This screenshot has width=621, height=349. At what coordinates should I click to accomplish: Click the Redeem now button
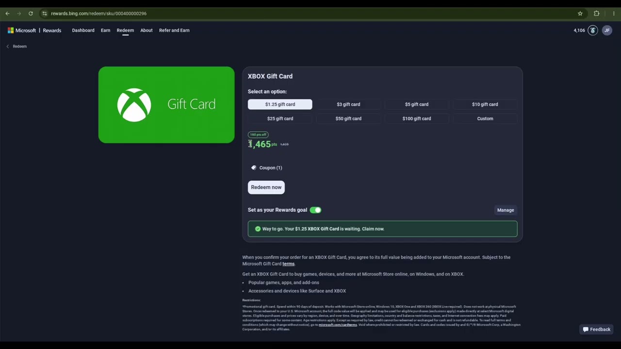(266, 188)
